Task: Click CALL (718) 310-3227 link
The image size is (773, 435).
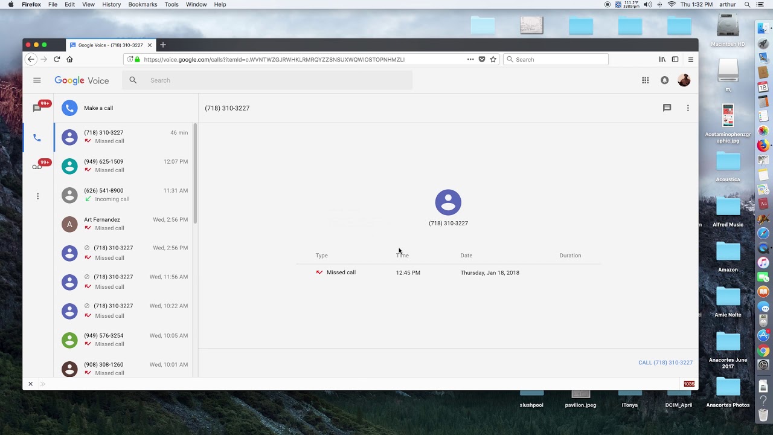Action: (x=665, y=362)
